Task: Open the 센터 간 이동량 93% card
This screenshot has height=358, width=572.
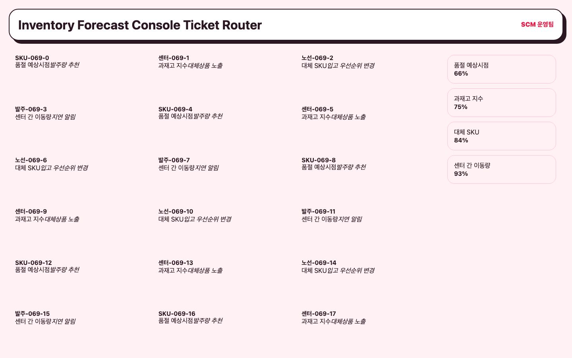Action: coord(502,169)
